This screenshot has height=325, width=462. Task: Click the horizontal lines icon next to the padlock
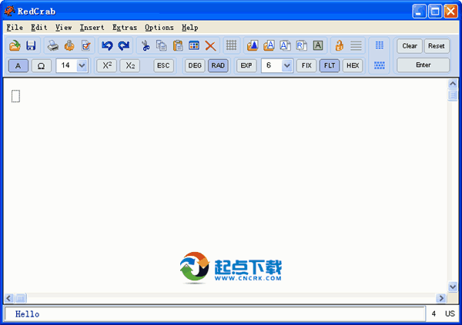coord(356,45)
